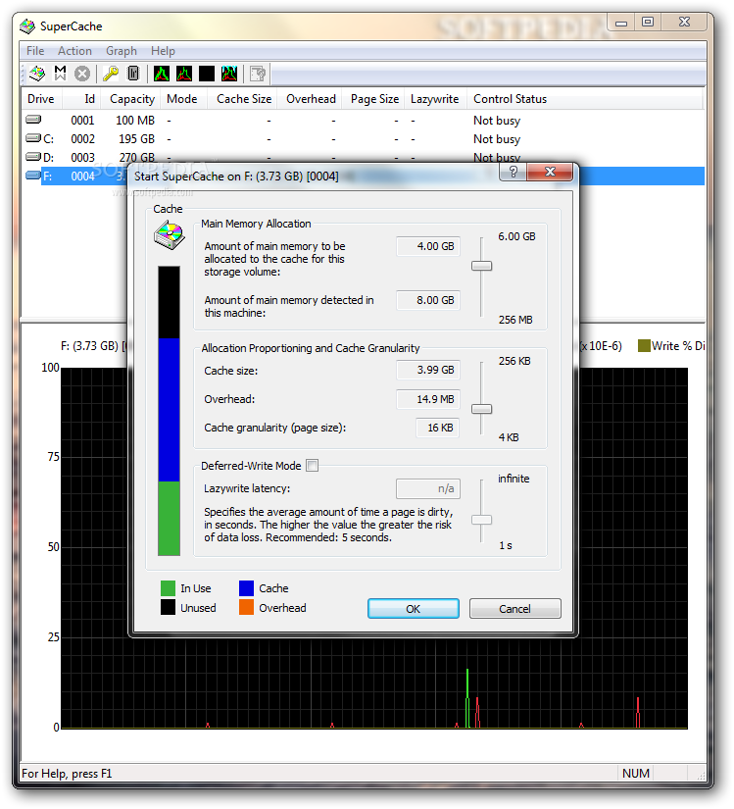Screen dimensions: 734x809
Task: Click the memory usage bar in the dialog
Action: click(170, 411)
